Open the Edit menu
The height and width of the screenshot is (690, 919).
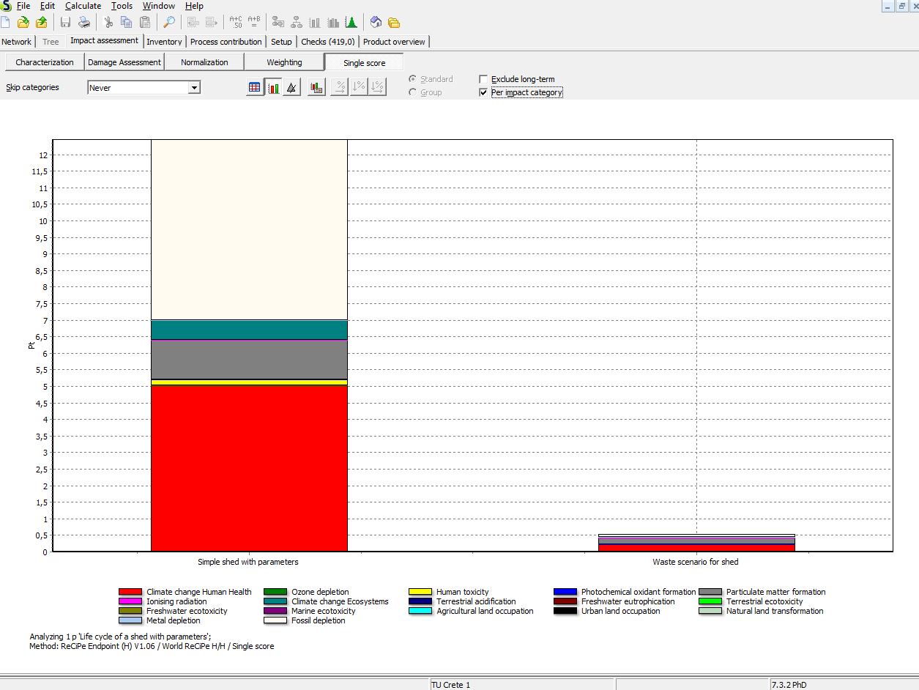(x=48, y=6)
